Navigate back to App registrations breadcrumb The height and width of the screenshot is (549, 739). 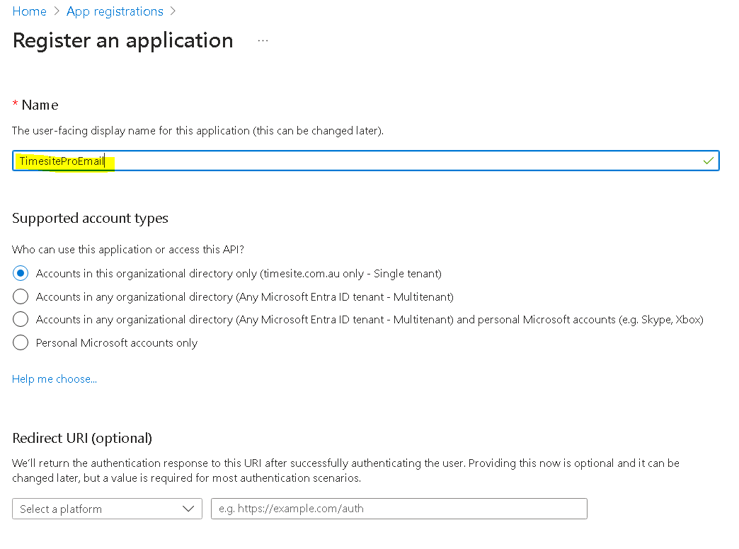[x=115, y=11]
